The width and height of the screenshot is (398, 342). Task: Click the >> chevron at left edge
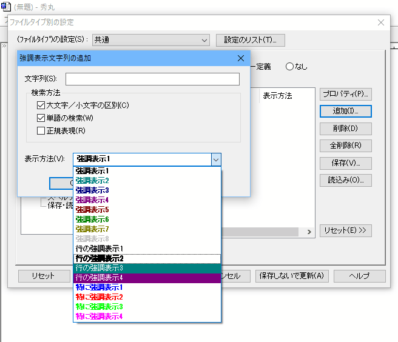click(4, 46)
